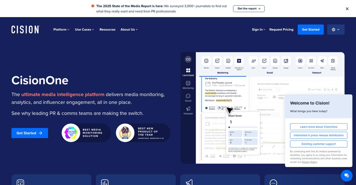
Task: Click the CO avatar in preview
Action: 188,59
